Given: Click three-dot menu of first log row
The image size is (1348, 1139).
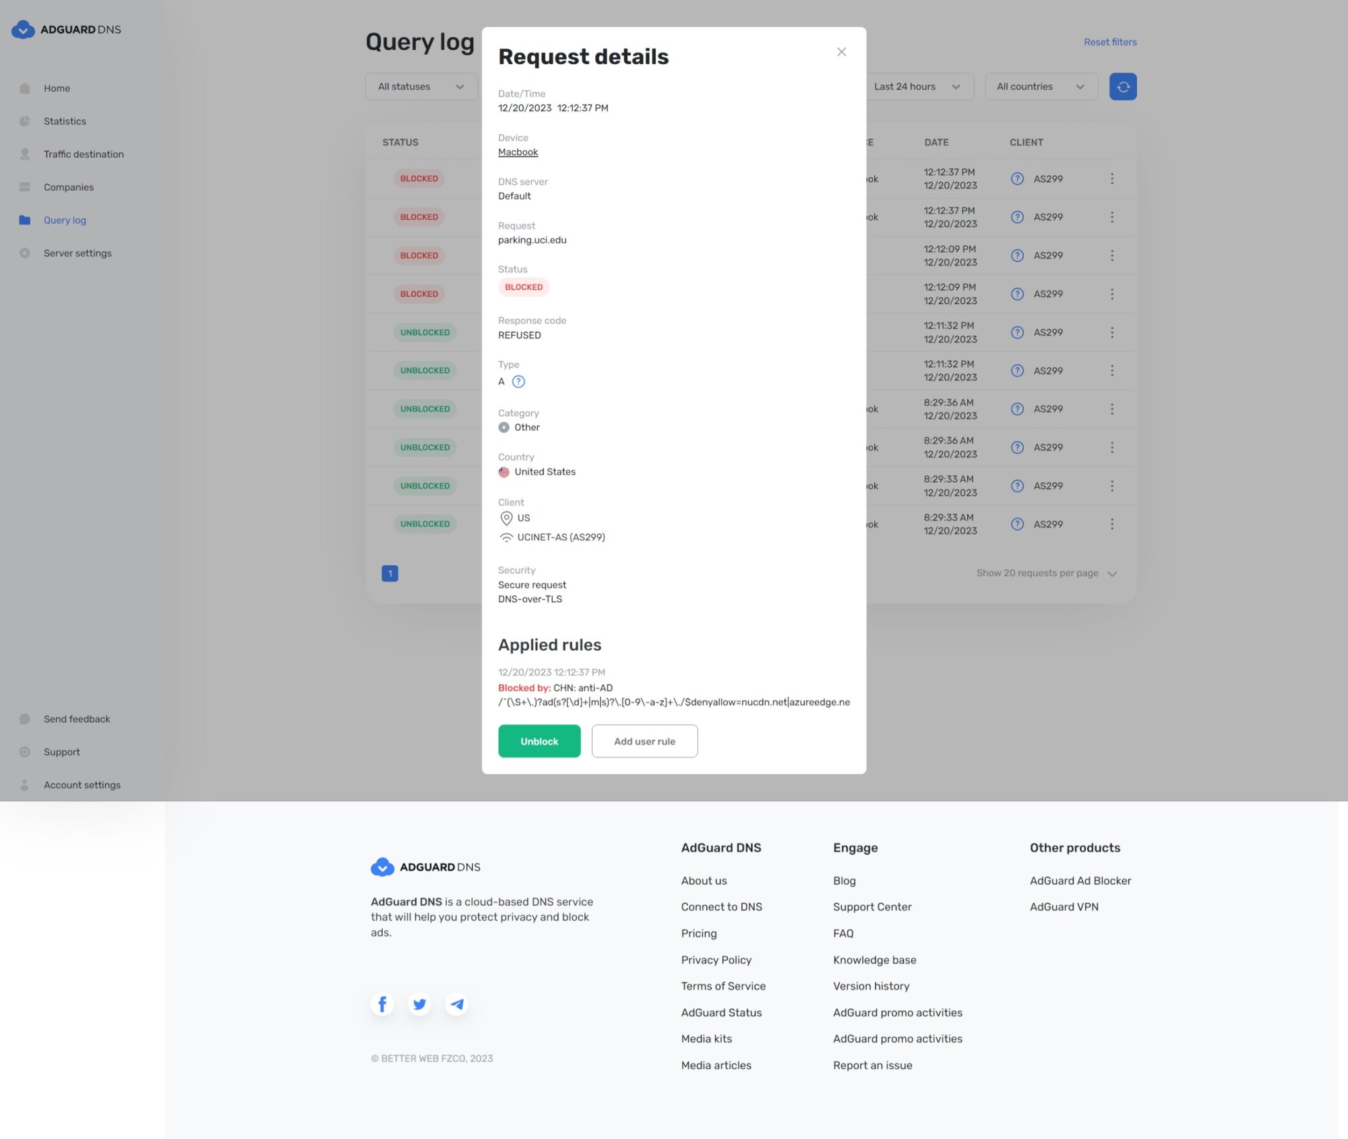Looking at the screenshot, I should 1111,179.
